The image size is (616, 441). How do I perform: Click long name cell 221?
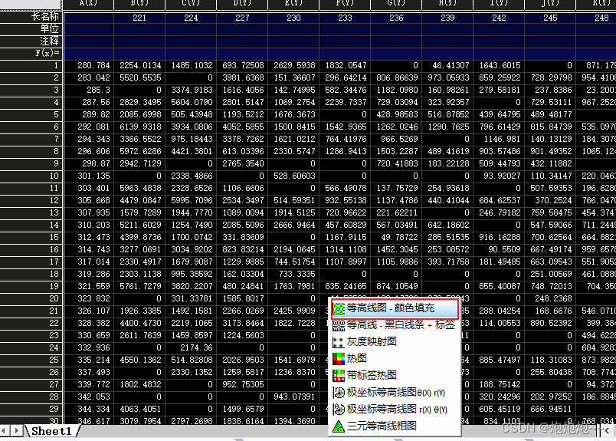coord(139,18)
